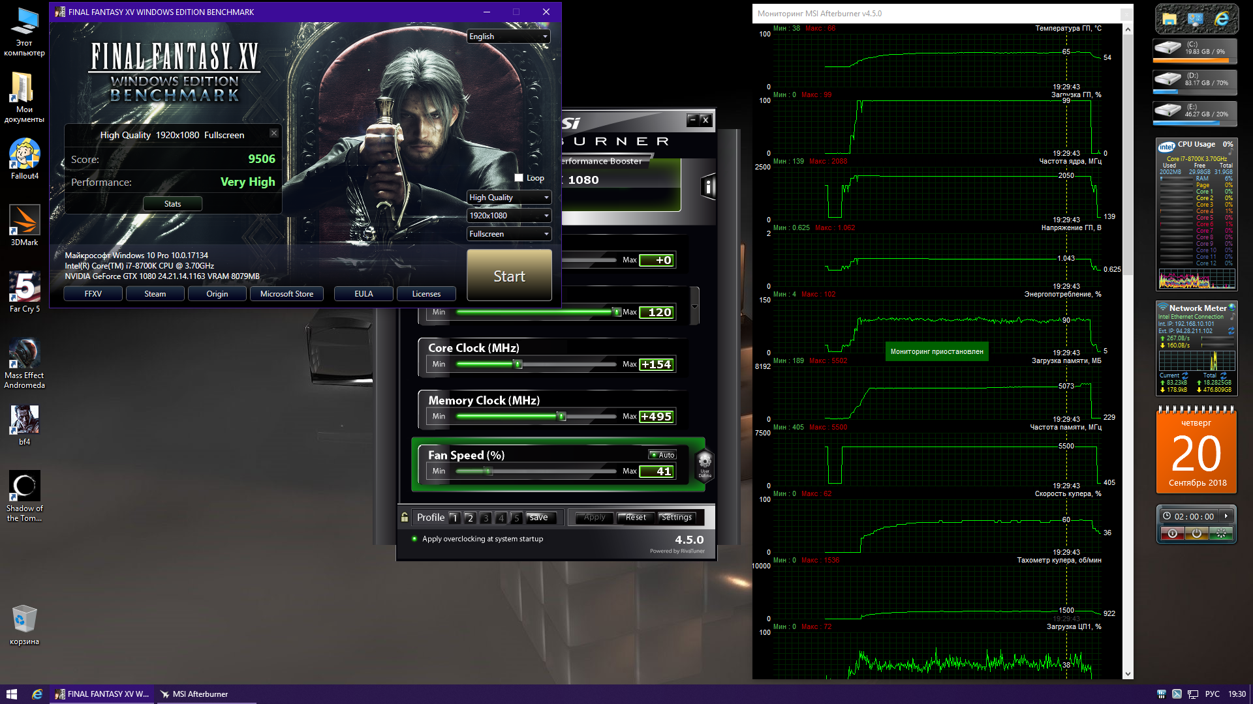Select profile slot 2
Viewport: 1253px width, 704px height.
point(470,518)
